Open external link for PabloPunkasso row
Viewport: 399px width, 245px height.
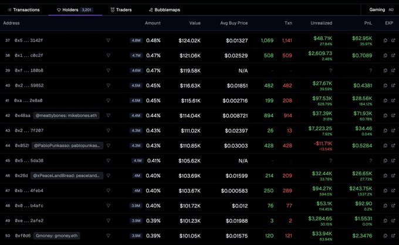click(x=393, y=145)
